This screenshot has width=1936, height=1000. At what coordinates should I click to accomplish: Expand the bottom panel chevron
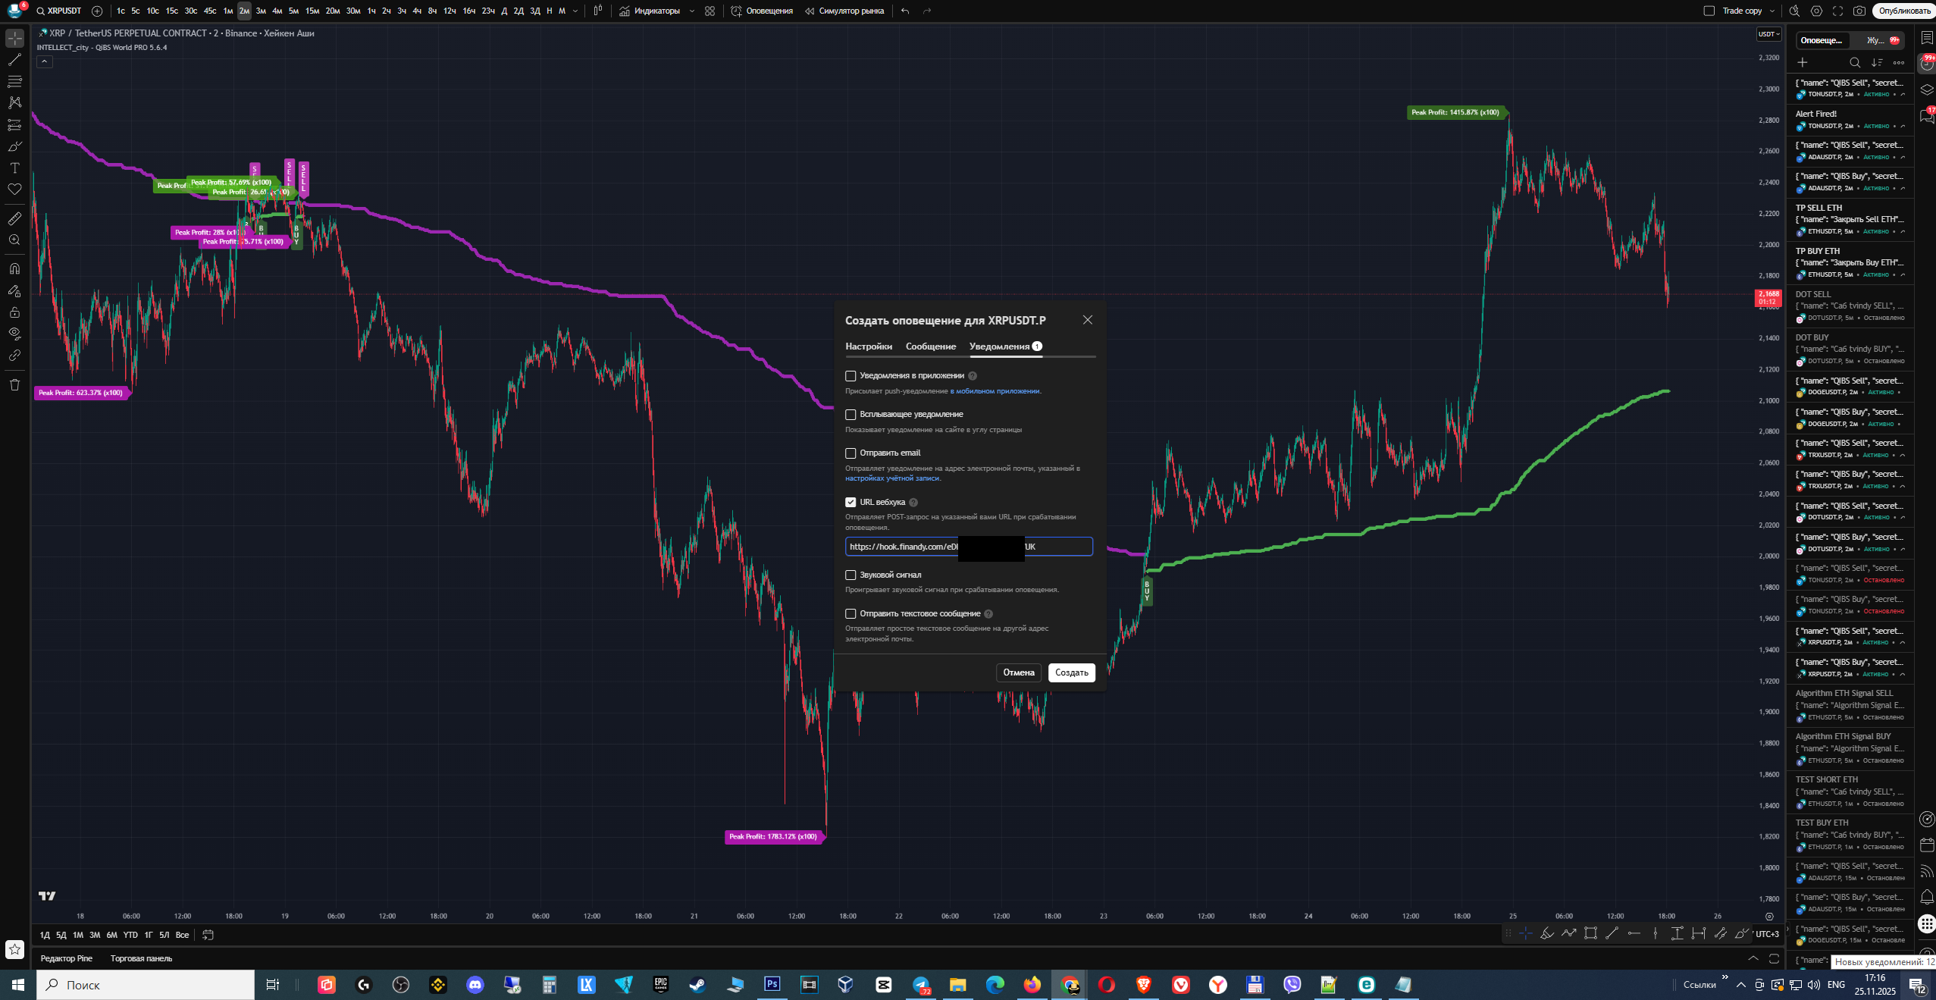pos(1753,958)
